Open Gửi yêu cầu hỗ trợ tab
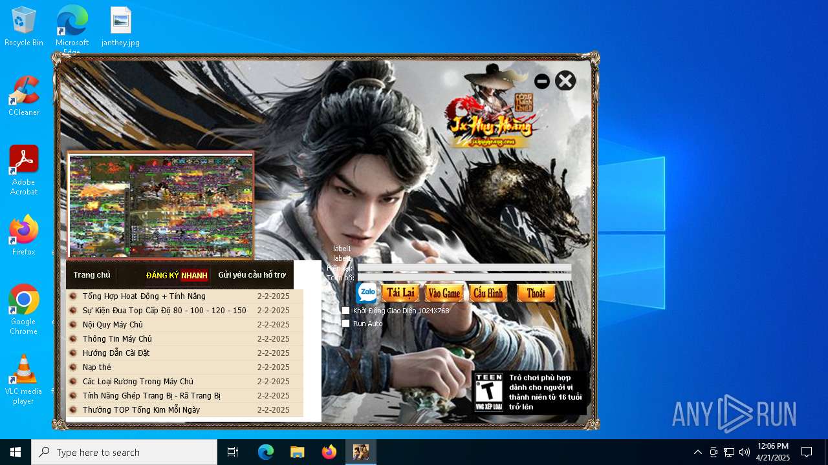Image resolution: width=828 pixels, height=465 pixels. coord(252,275)
